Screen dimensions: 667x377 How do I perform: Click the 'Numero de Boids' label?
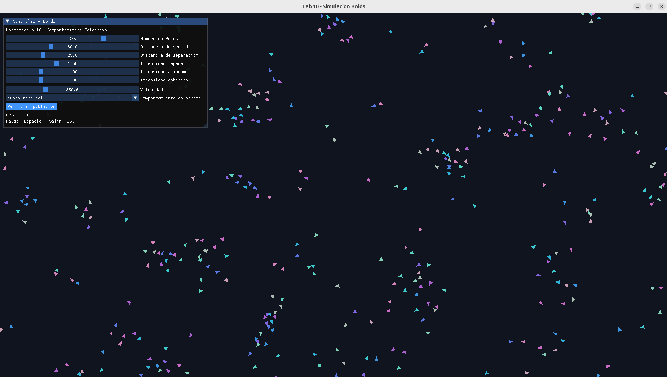click(159, 39)
